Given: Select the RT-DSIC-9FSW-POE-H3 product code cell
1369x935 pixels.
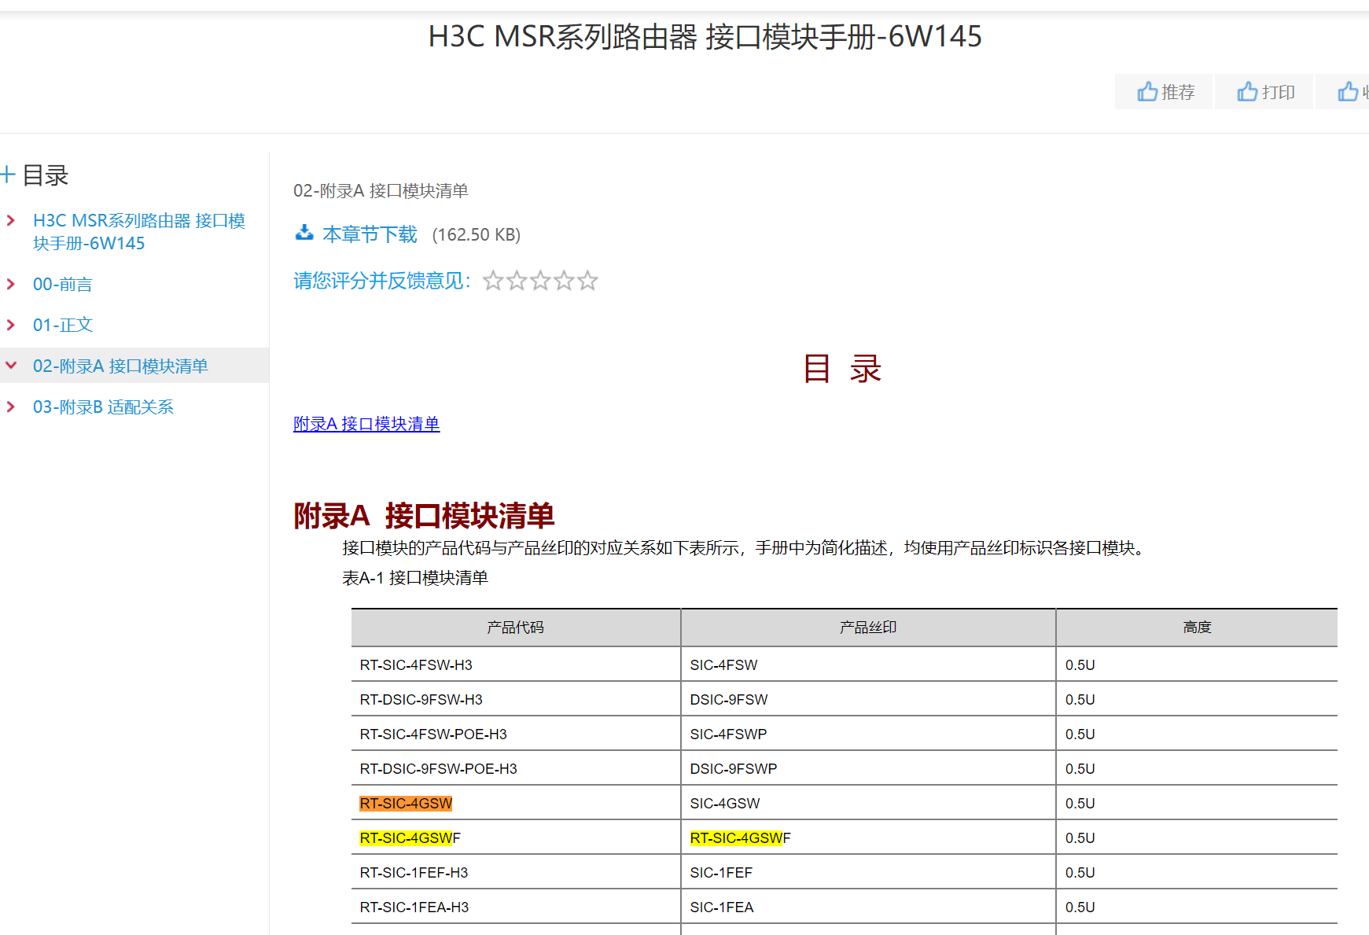Looking at the screenshot, I should point(516,768).
